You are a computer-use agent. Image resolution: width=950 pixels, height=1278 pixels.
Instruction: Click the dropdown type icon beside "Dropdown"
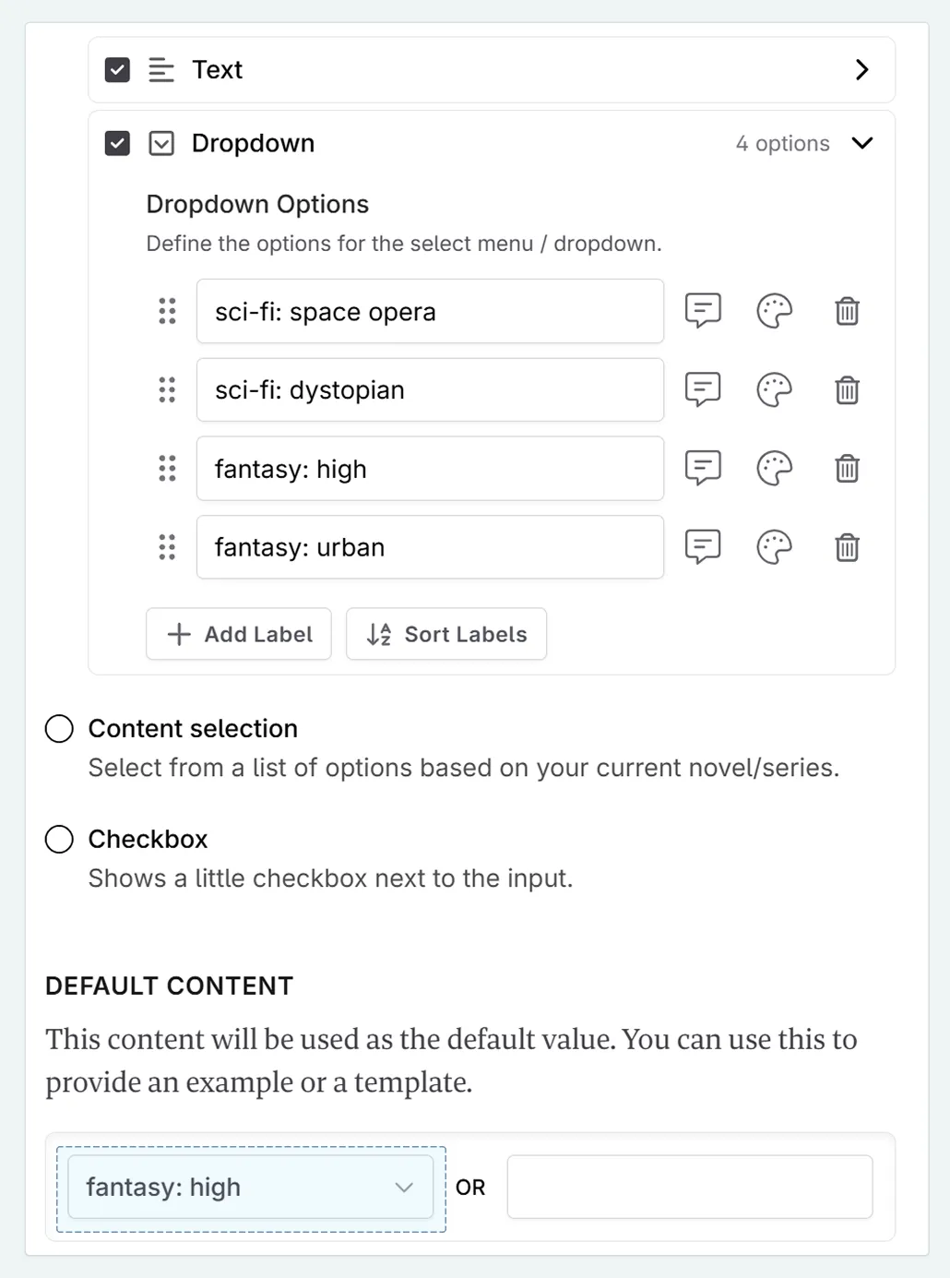tap(160, 143)
